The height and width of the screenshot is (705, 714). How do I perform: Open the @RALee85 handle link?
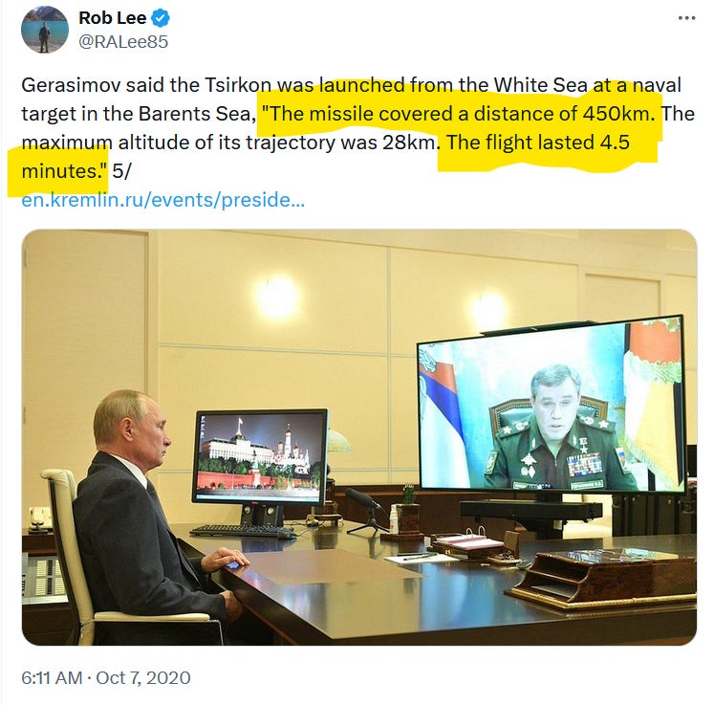(x=123, y=42)
